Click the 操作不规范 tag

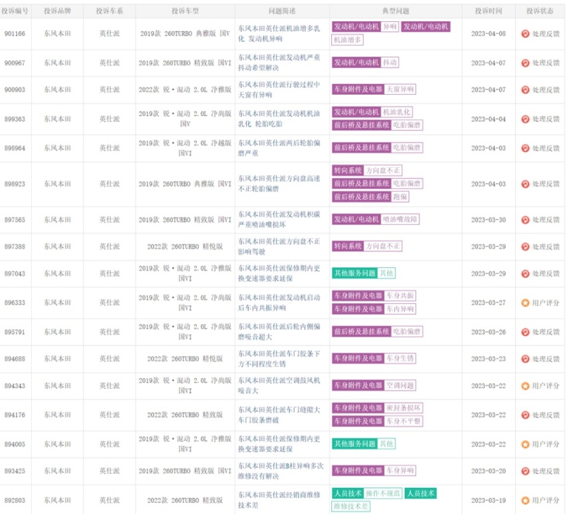[383, 493]
